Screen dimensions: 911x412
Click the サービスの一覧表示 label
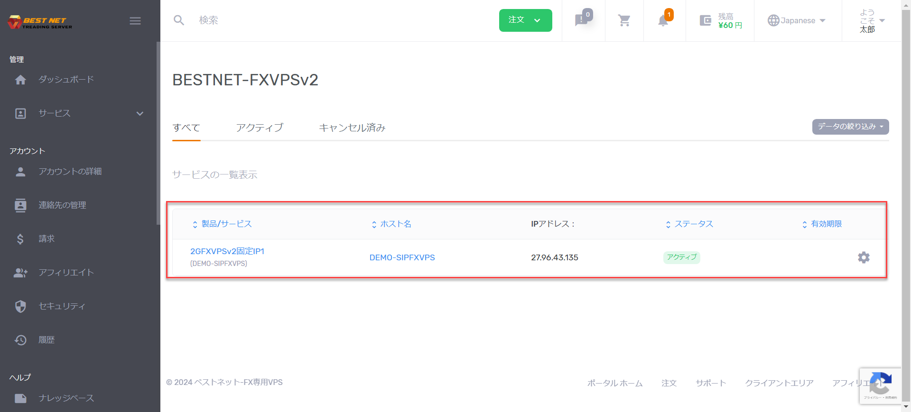point(215,175)
